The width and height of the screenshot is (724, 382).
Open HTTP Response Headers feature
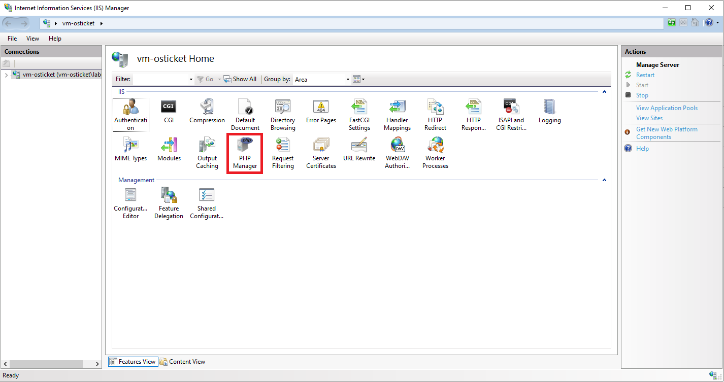474,115
